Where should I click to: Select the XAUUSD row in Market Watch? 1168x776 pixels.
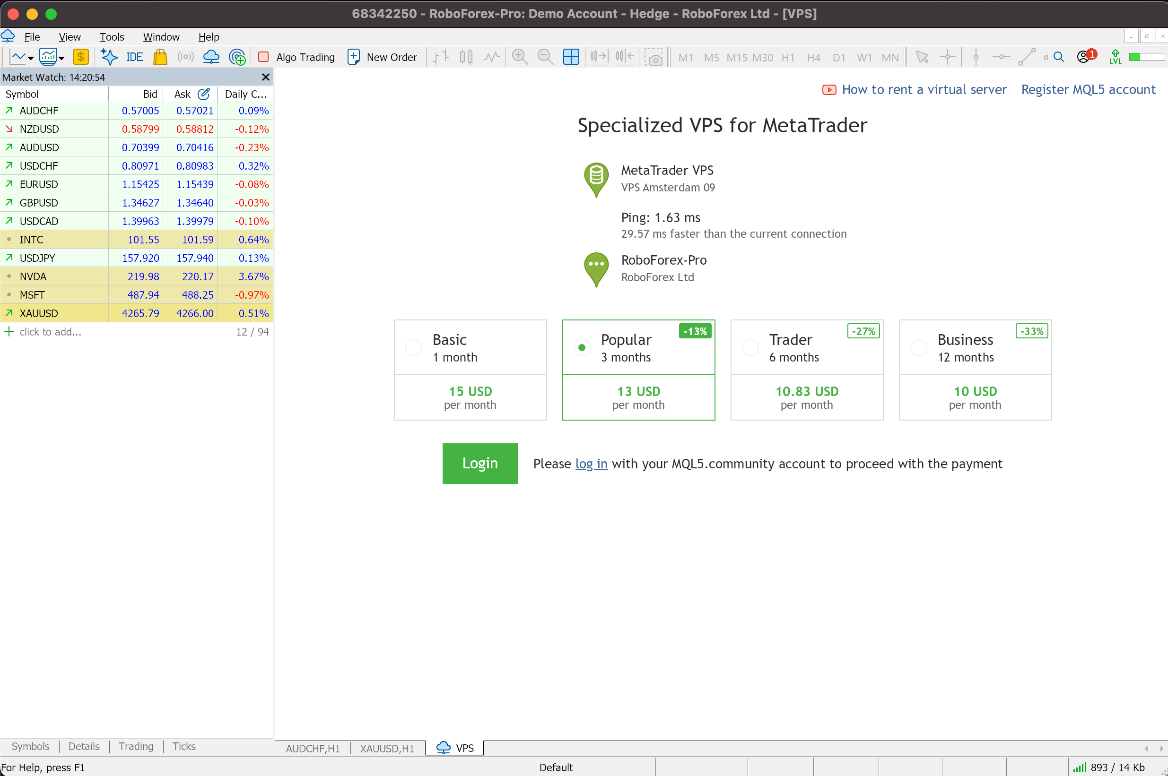point(136,313)
